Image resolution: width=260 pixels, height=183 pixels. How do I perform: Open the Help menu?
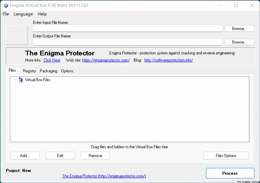[42, 14]
